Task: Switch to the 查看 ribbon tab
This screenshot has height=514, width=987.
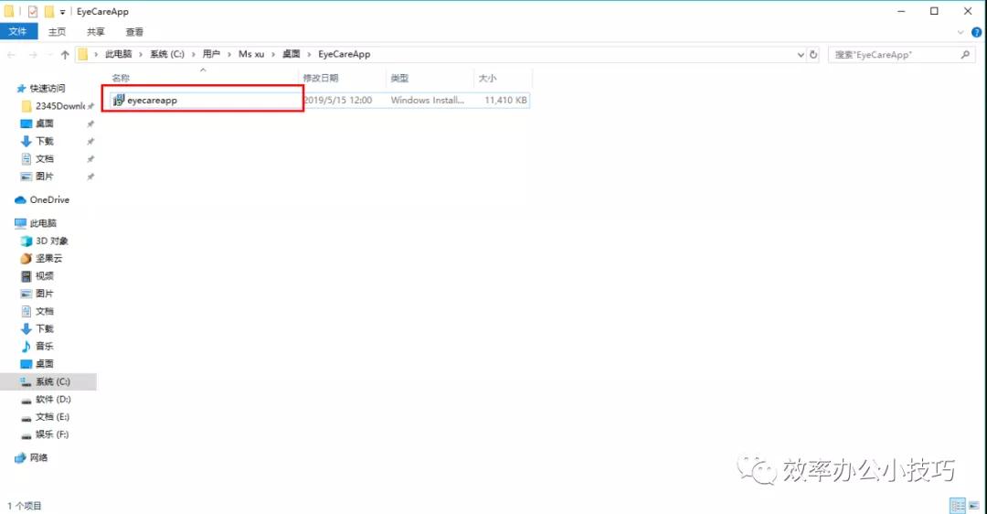Action: pyautogui.click(x=134, y=31)
